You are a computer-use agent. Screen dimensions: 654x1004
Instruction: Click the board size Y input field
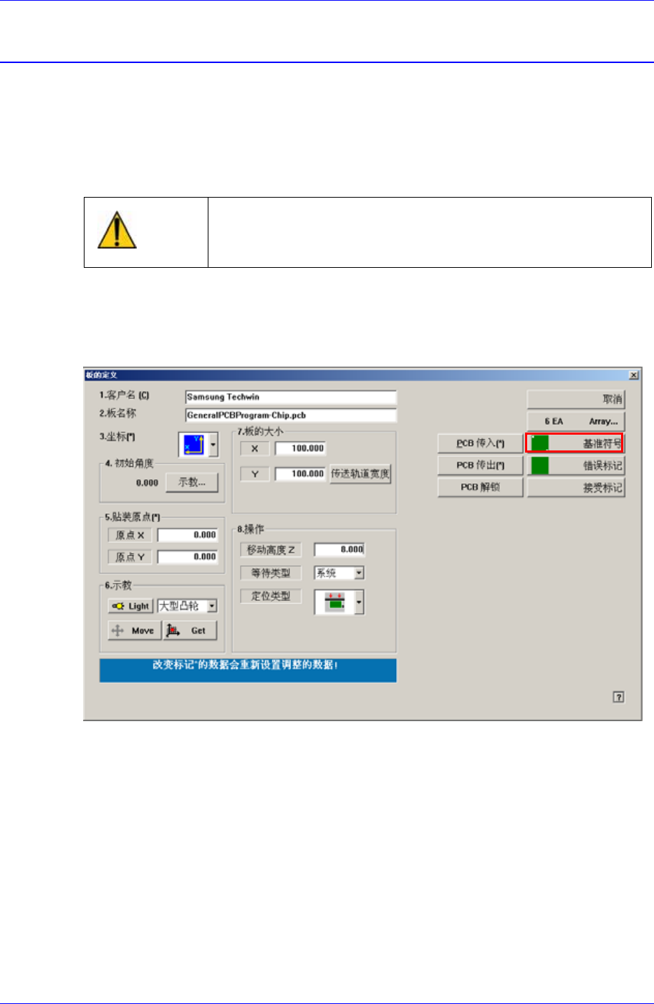pyautogui.click(x=300, y=473)
